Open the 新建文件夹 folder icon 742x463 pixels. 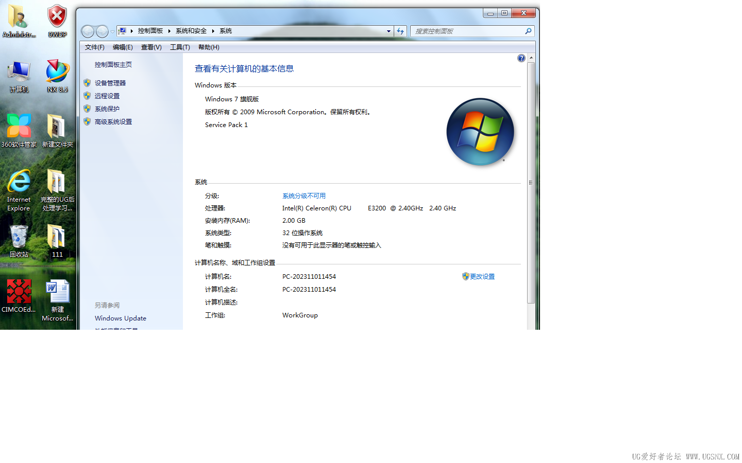pyautogui.click(x=57, y=131)
